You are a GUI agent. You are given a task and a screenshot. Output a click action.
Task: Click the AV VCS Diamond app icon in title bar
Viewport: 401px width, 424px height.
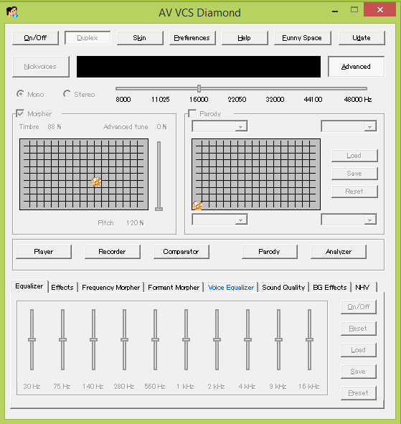12,12
